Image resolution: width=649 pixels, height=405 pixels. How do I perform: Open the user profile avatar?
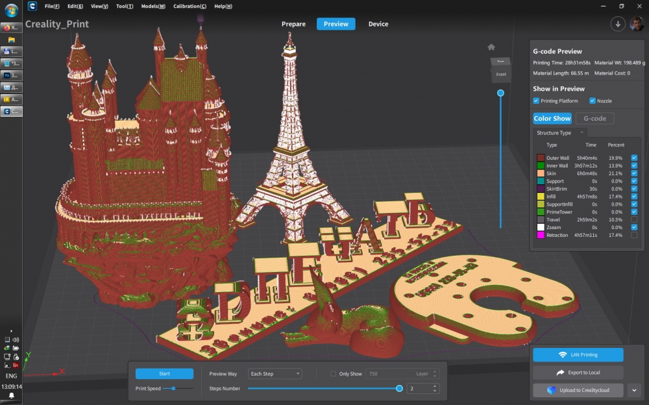(x=637, y=24)
